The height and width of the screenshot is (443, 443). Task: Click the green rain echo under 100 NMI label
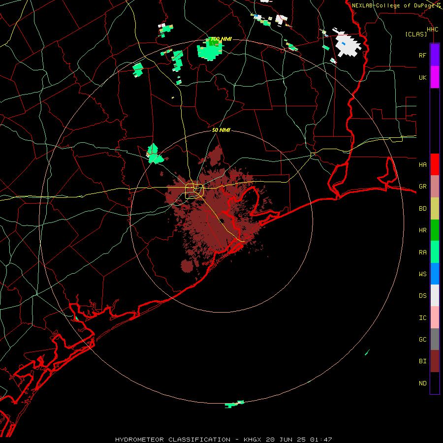[210, 50]
